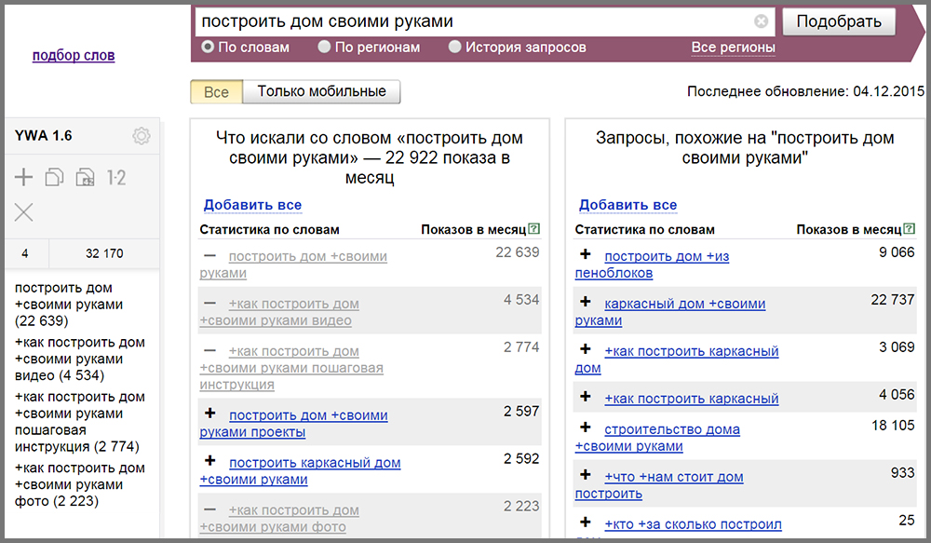This screenshot has height=543, width=931.
Task: Clear YWA list with X icon
Action: pyautogui.click(x=24, y=212)
